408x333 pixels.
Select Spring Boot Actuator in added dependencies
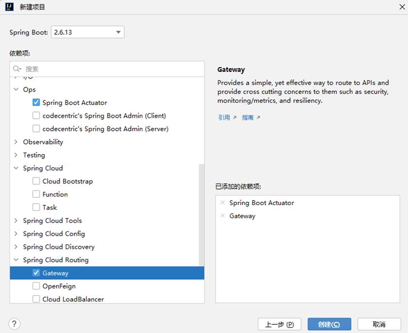[x=261, y=203]
